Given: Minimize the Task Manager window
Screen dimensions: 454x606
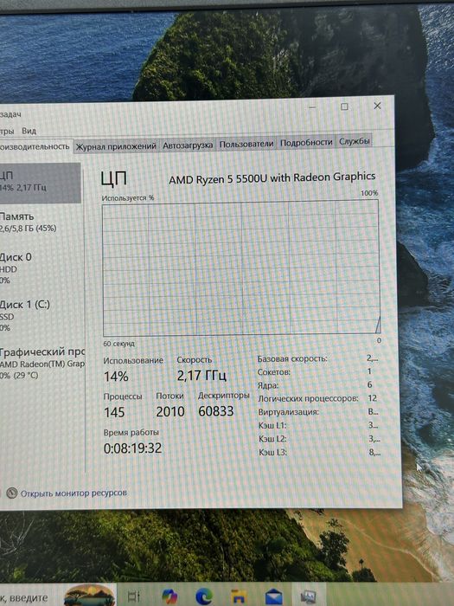Looking at the screenshot, I should click(312, 107).
